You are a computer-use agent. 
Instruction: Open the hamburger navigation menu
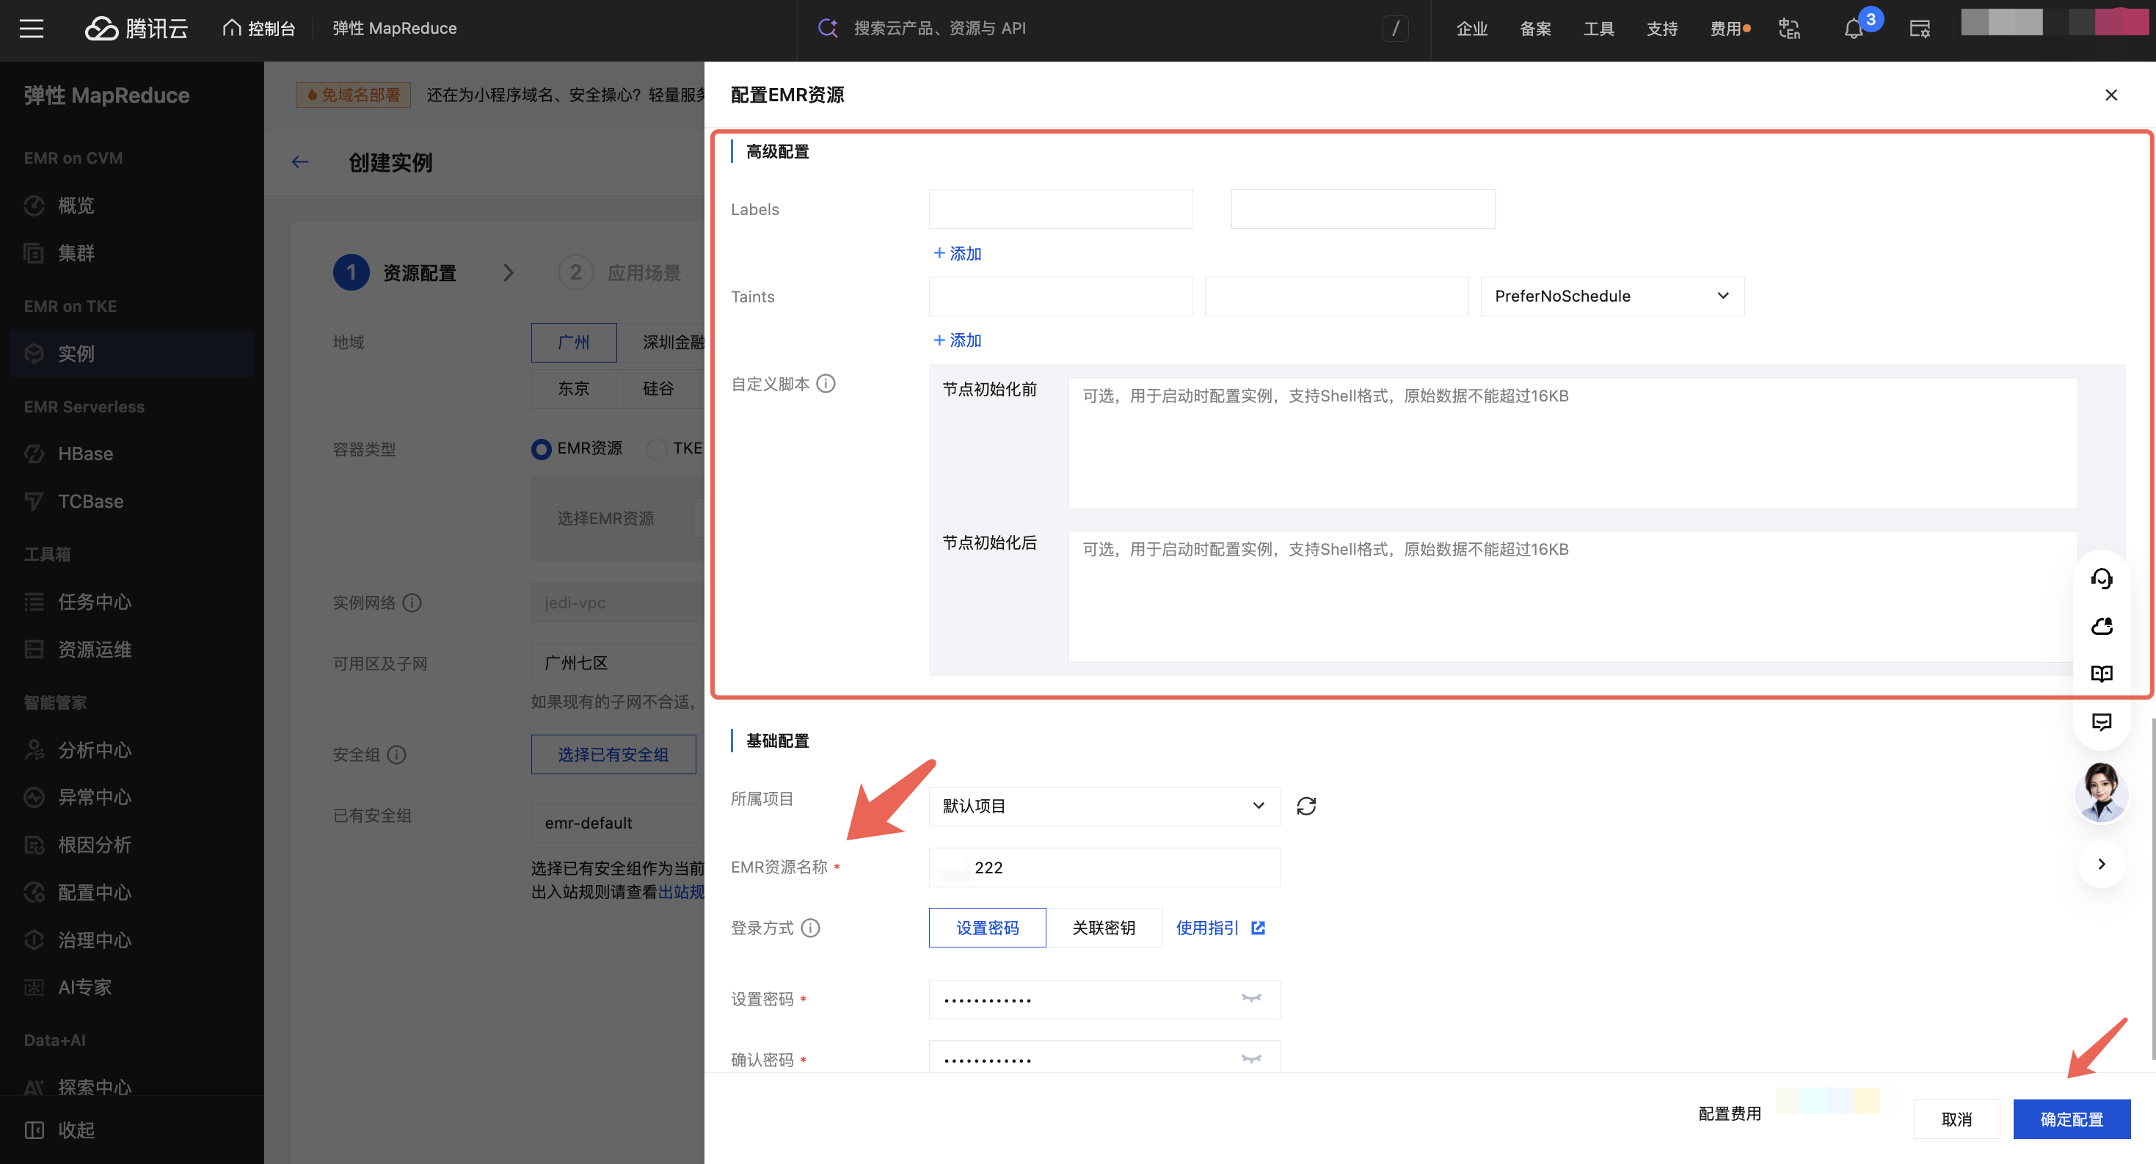pyautogui.click(x=32, y=29)
